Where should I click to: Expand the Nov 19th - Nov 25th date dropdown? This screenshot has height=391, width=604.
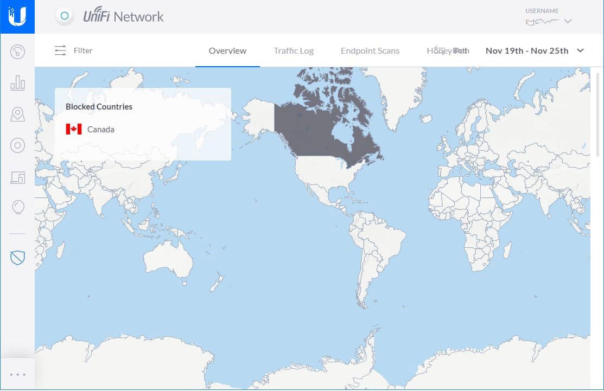535,50
